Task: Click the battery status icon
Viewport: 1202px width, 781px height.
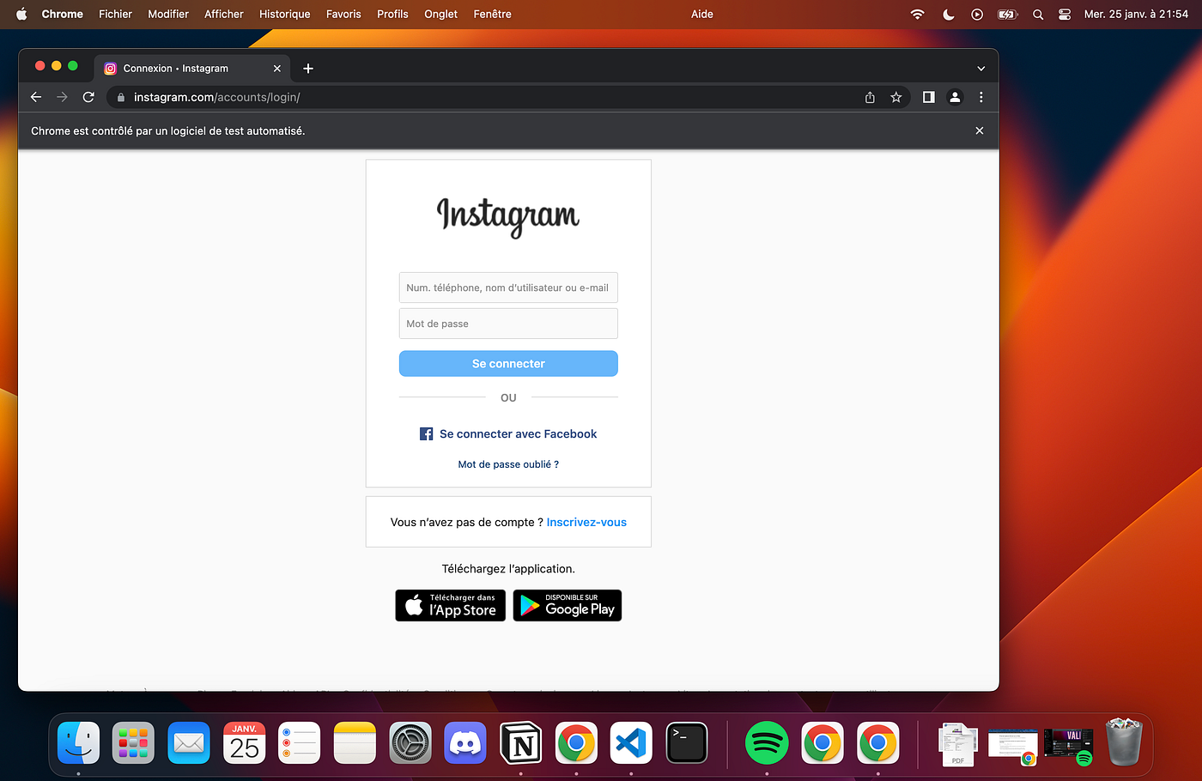Action: pyautogui.click(x=1007, y=14)
